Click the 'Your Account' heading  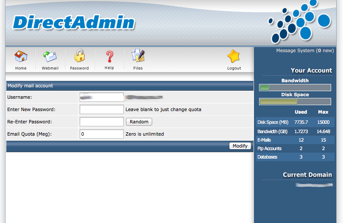[311, 70]
